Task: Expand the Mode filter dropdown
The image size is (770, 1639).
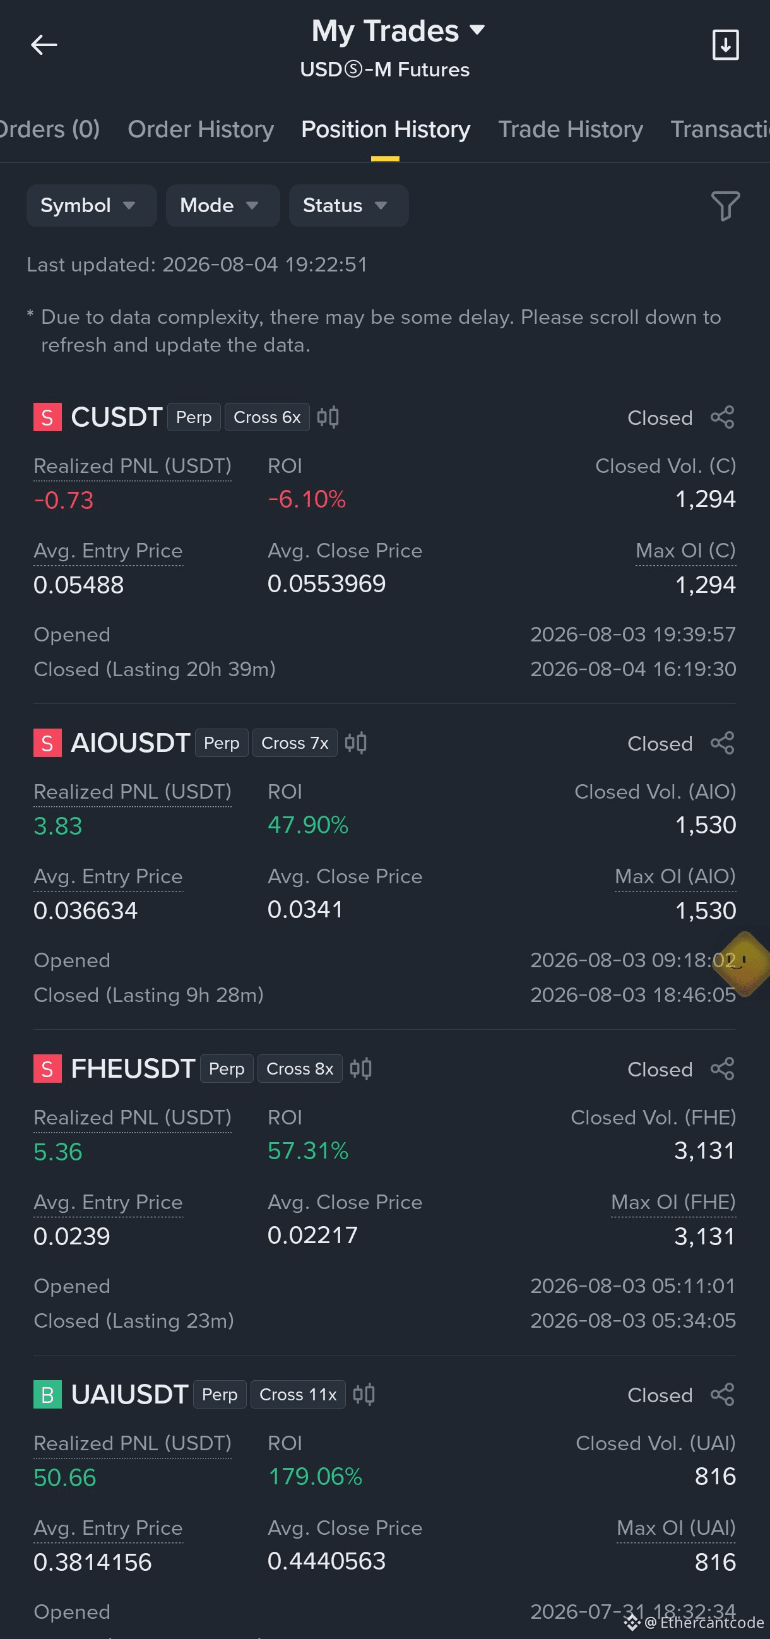Action: pyautogui.click(x=223, y=206)
